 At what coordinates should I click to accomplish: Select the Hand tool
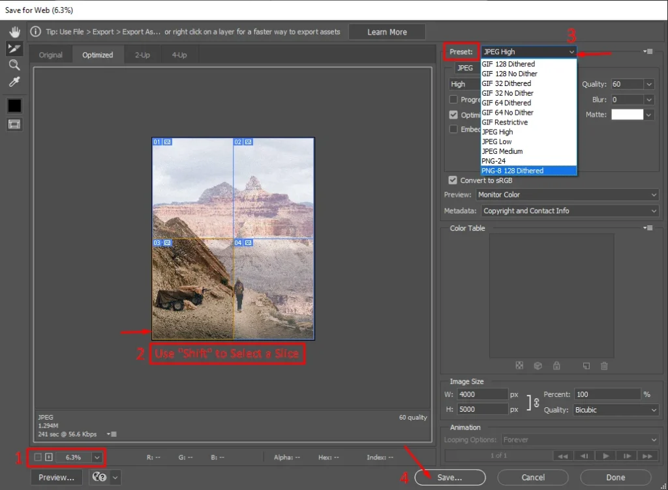point(14,32)
